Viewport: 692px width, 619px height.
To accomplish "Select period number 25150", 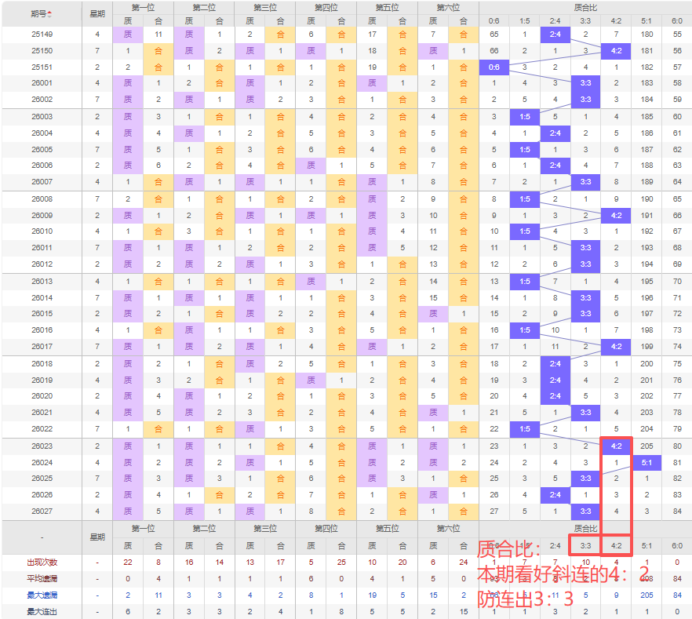I will coord(42,51).
